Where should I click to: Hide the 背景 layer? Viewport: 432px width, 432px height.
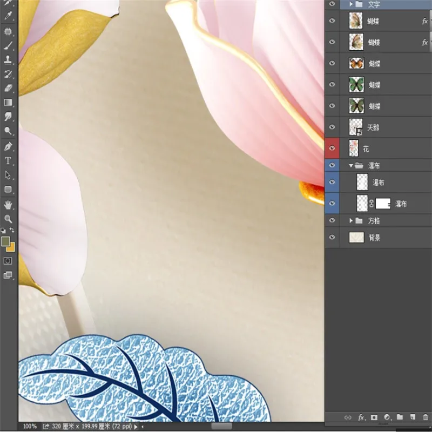(x=332, y=237)
